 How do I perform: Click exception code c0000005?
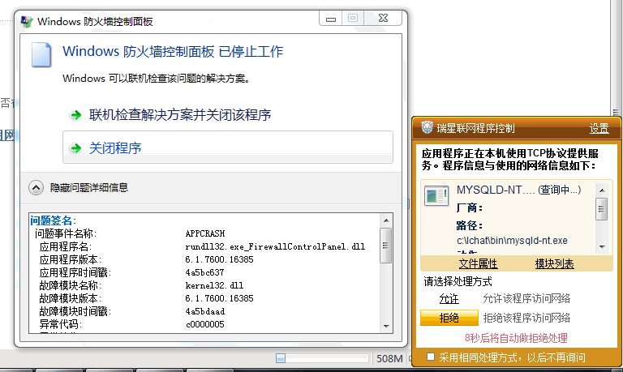tap(205, 324)
